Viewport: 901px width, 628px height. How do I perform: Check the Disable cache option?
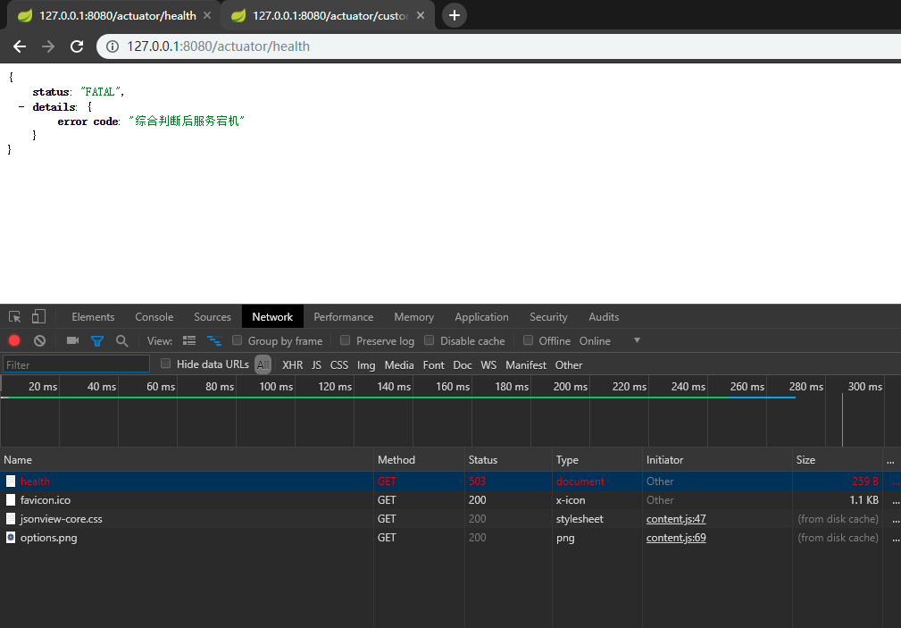pos(430,340)
